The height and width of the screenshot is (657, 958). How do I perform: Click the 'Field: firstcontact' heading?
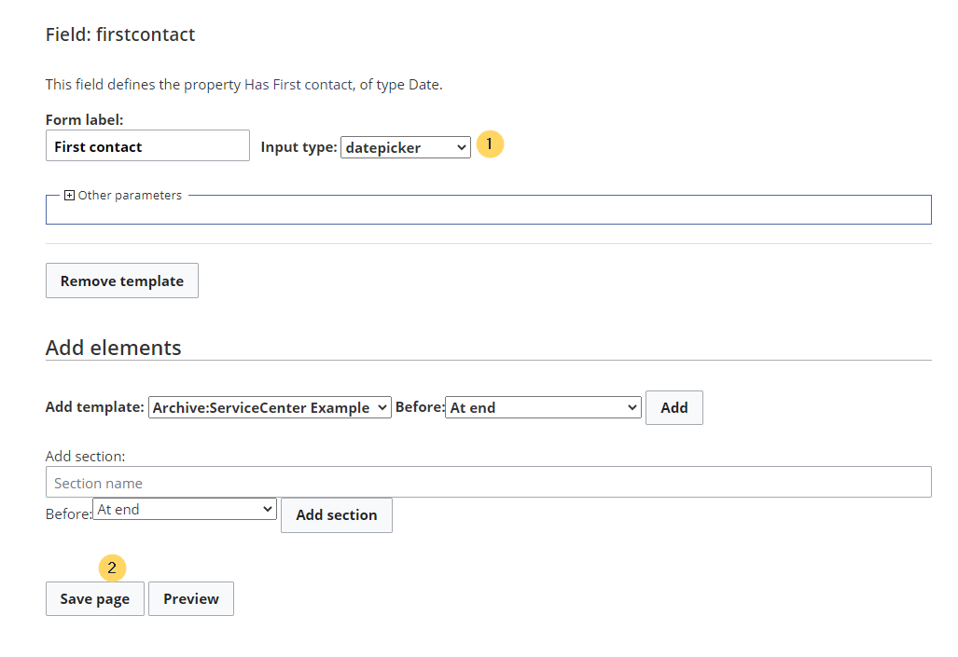point(120,34)
